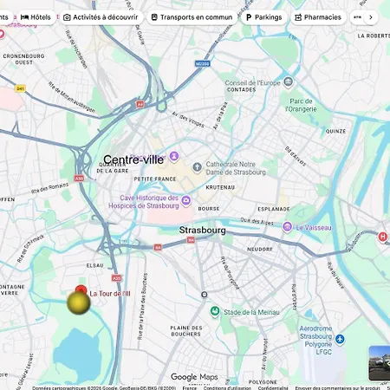Select the Rte de Schirmeck street label
The image size is (390, 390).
[30, 249]
